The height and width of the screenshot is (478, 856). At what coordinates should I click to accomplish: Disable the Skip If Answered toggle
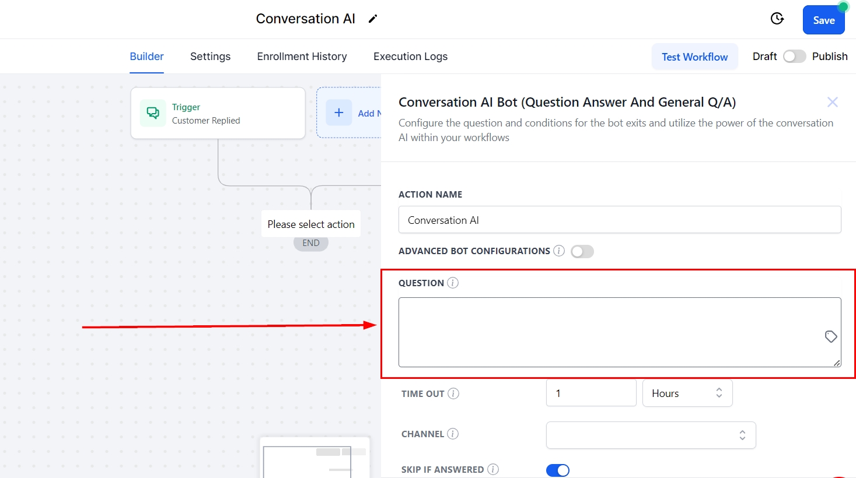[x=558, y=470]
